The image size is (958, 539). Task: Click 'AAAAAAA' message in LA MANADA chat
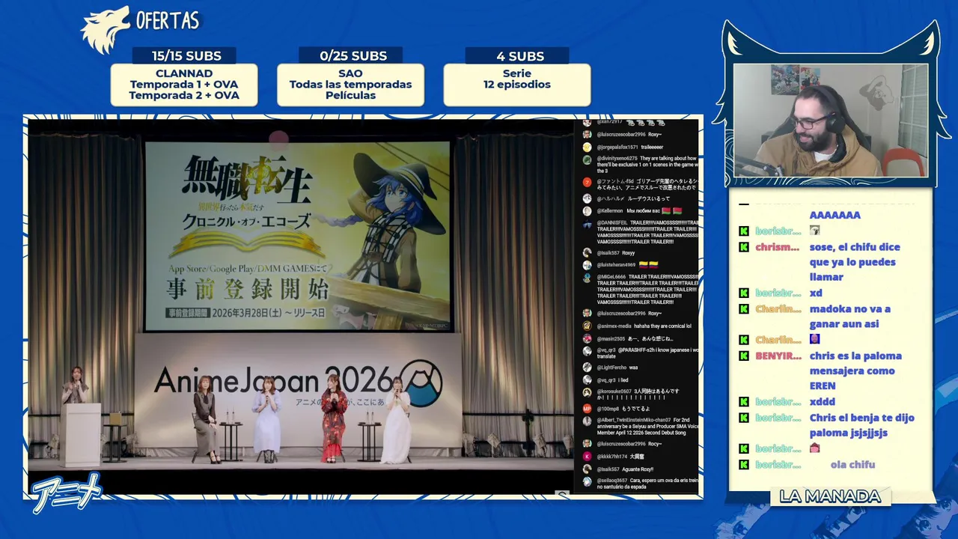pyautogui.click(x=835, y=215)
